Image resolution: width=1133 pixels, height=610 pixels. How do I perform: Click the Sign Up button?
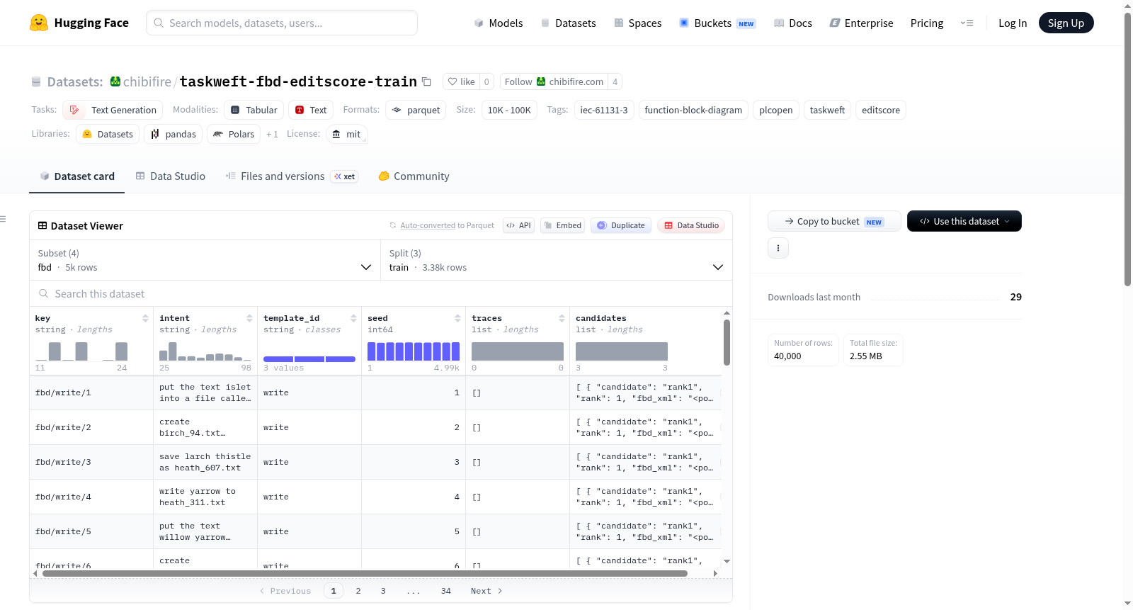(x=1066, y=23)
